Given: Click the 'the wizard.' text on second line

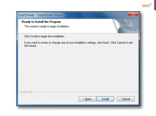Looking at the screenshot, I should 30,46.
